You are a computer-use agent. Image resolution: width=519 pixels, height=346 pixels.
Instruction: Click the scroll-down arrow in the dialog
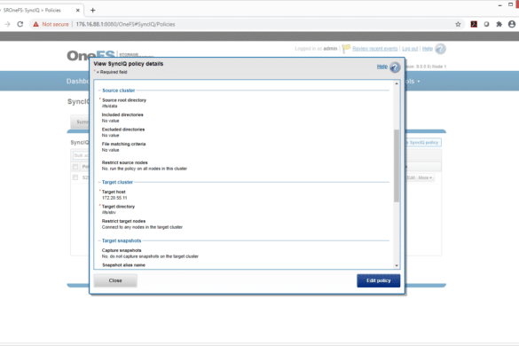click(397, 265)
